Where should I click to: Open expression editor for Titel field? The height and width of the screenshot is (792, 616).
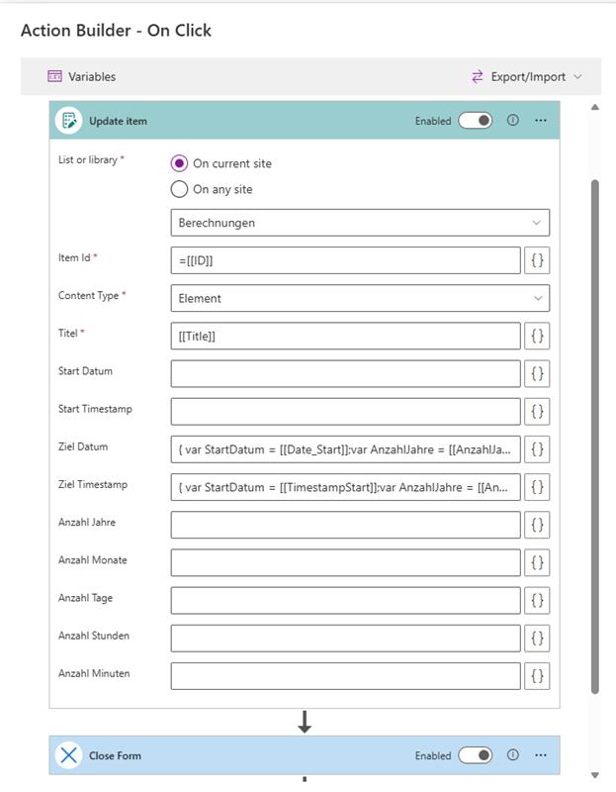click(537, 337)
